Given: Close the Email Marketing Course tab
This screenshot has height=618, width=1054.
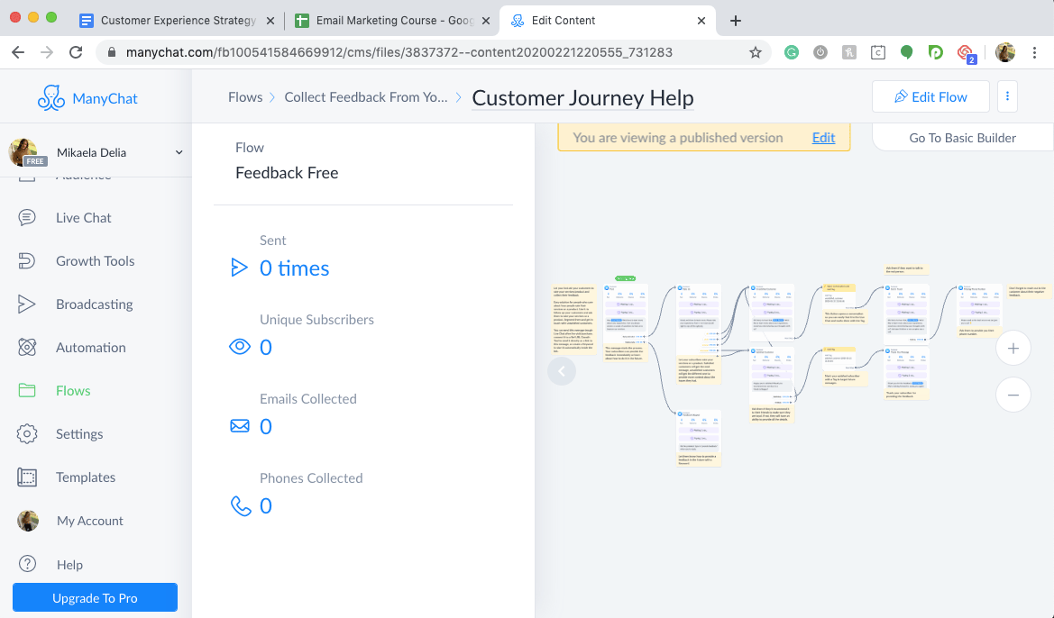Looking at the screenshot, I should click(x=486, y=21).
